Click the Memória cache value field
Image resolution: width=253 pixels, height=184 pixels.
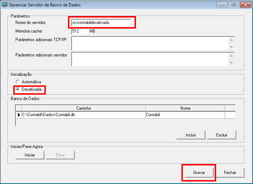click(79, 31)
